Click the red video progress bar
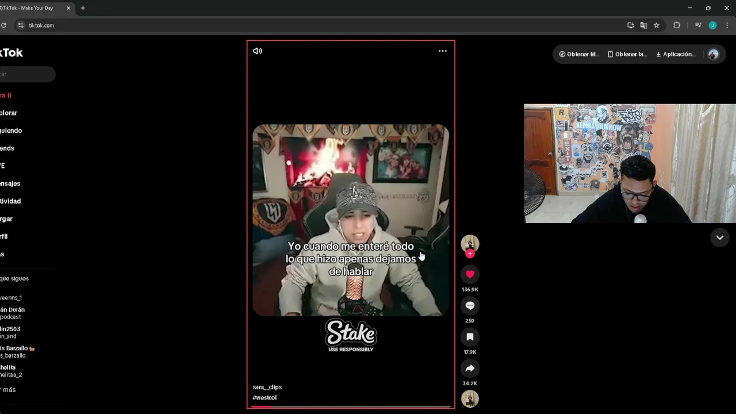 [351, 407]
